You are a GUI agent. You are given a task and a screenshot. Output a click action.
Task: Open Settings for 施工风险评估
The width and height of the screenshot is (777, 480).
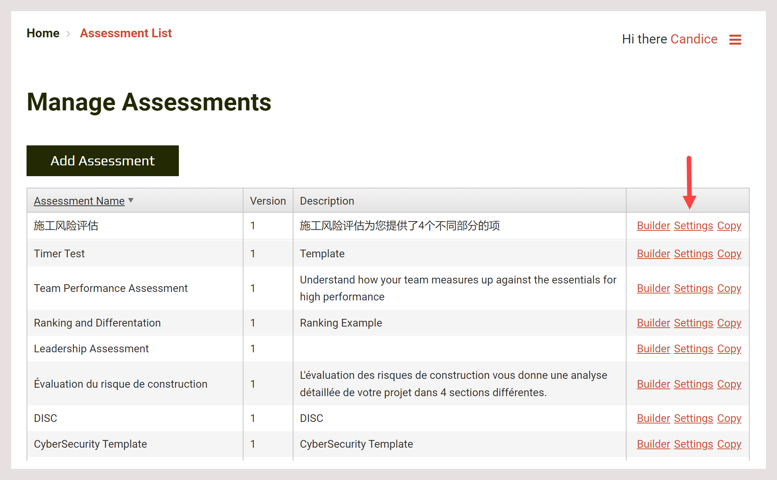click(693, 226)
